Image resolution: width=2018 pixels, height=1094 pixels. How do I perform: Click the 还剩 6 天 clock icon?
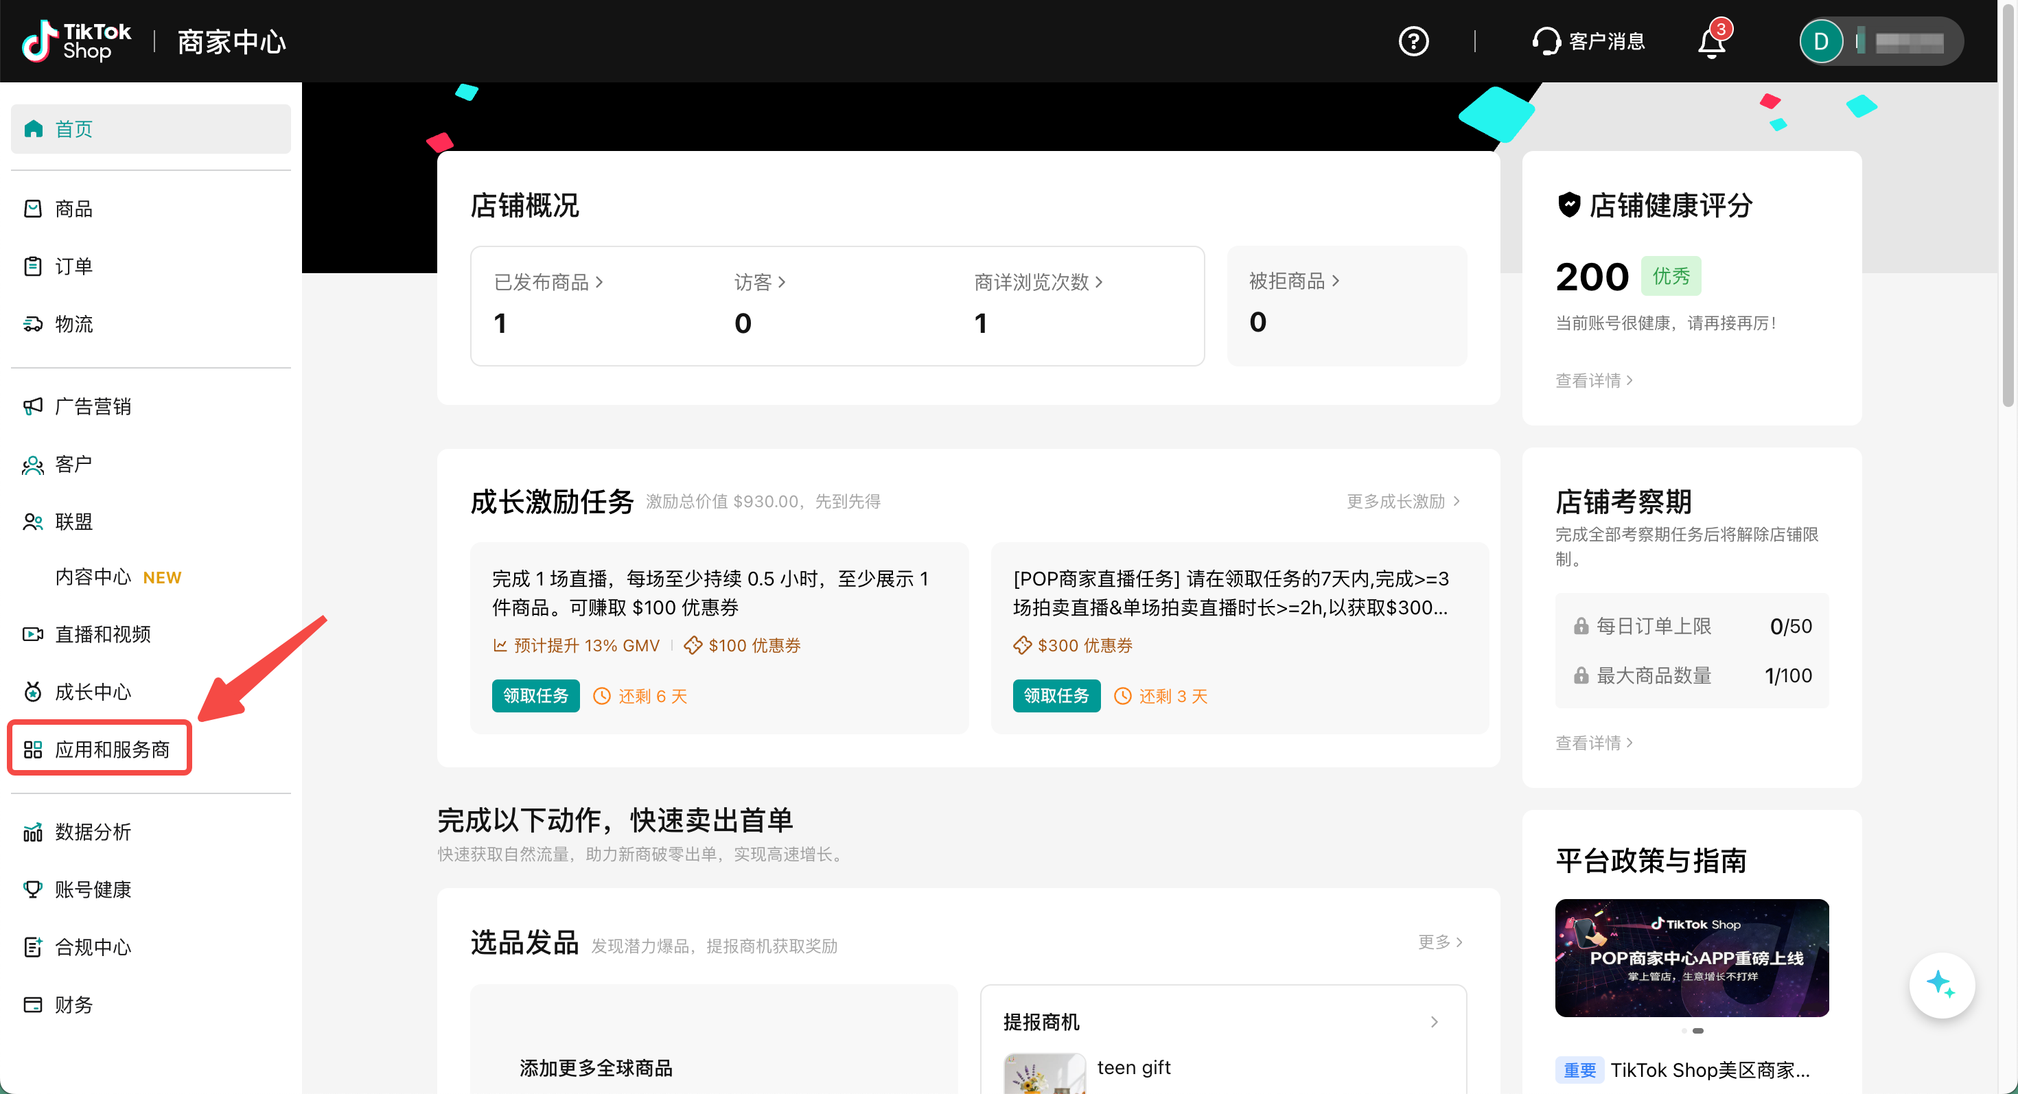602,695
